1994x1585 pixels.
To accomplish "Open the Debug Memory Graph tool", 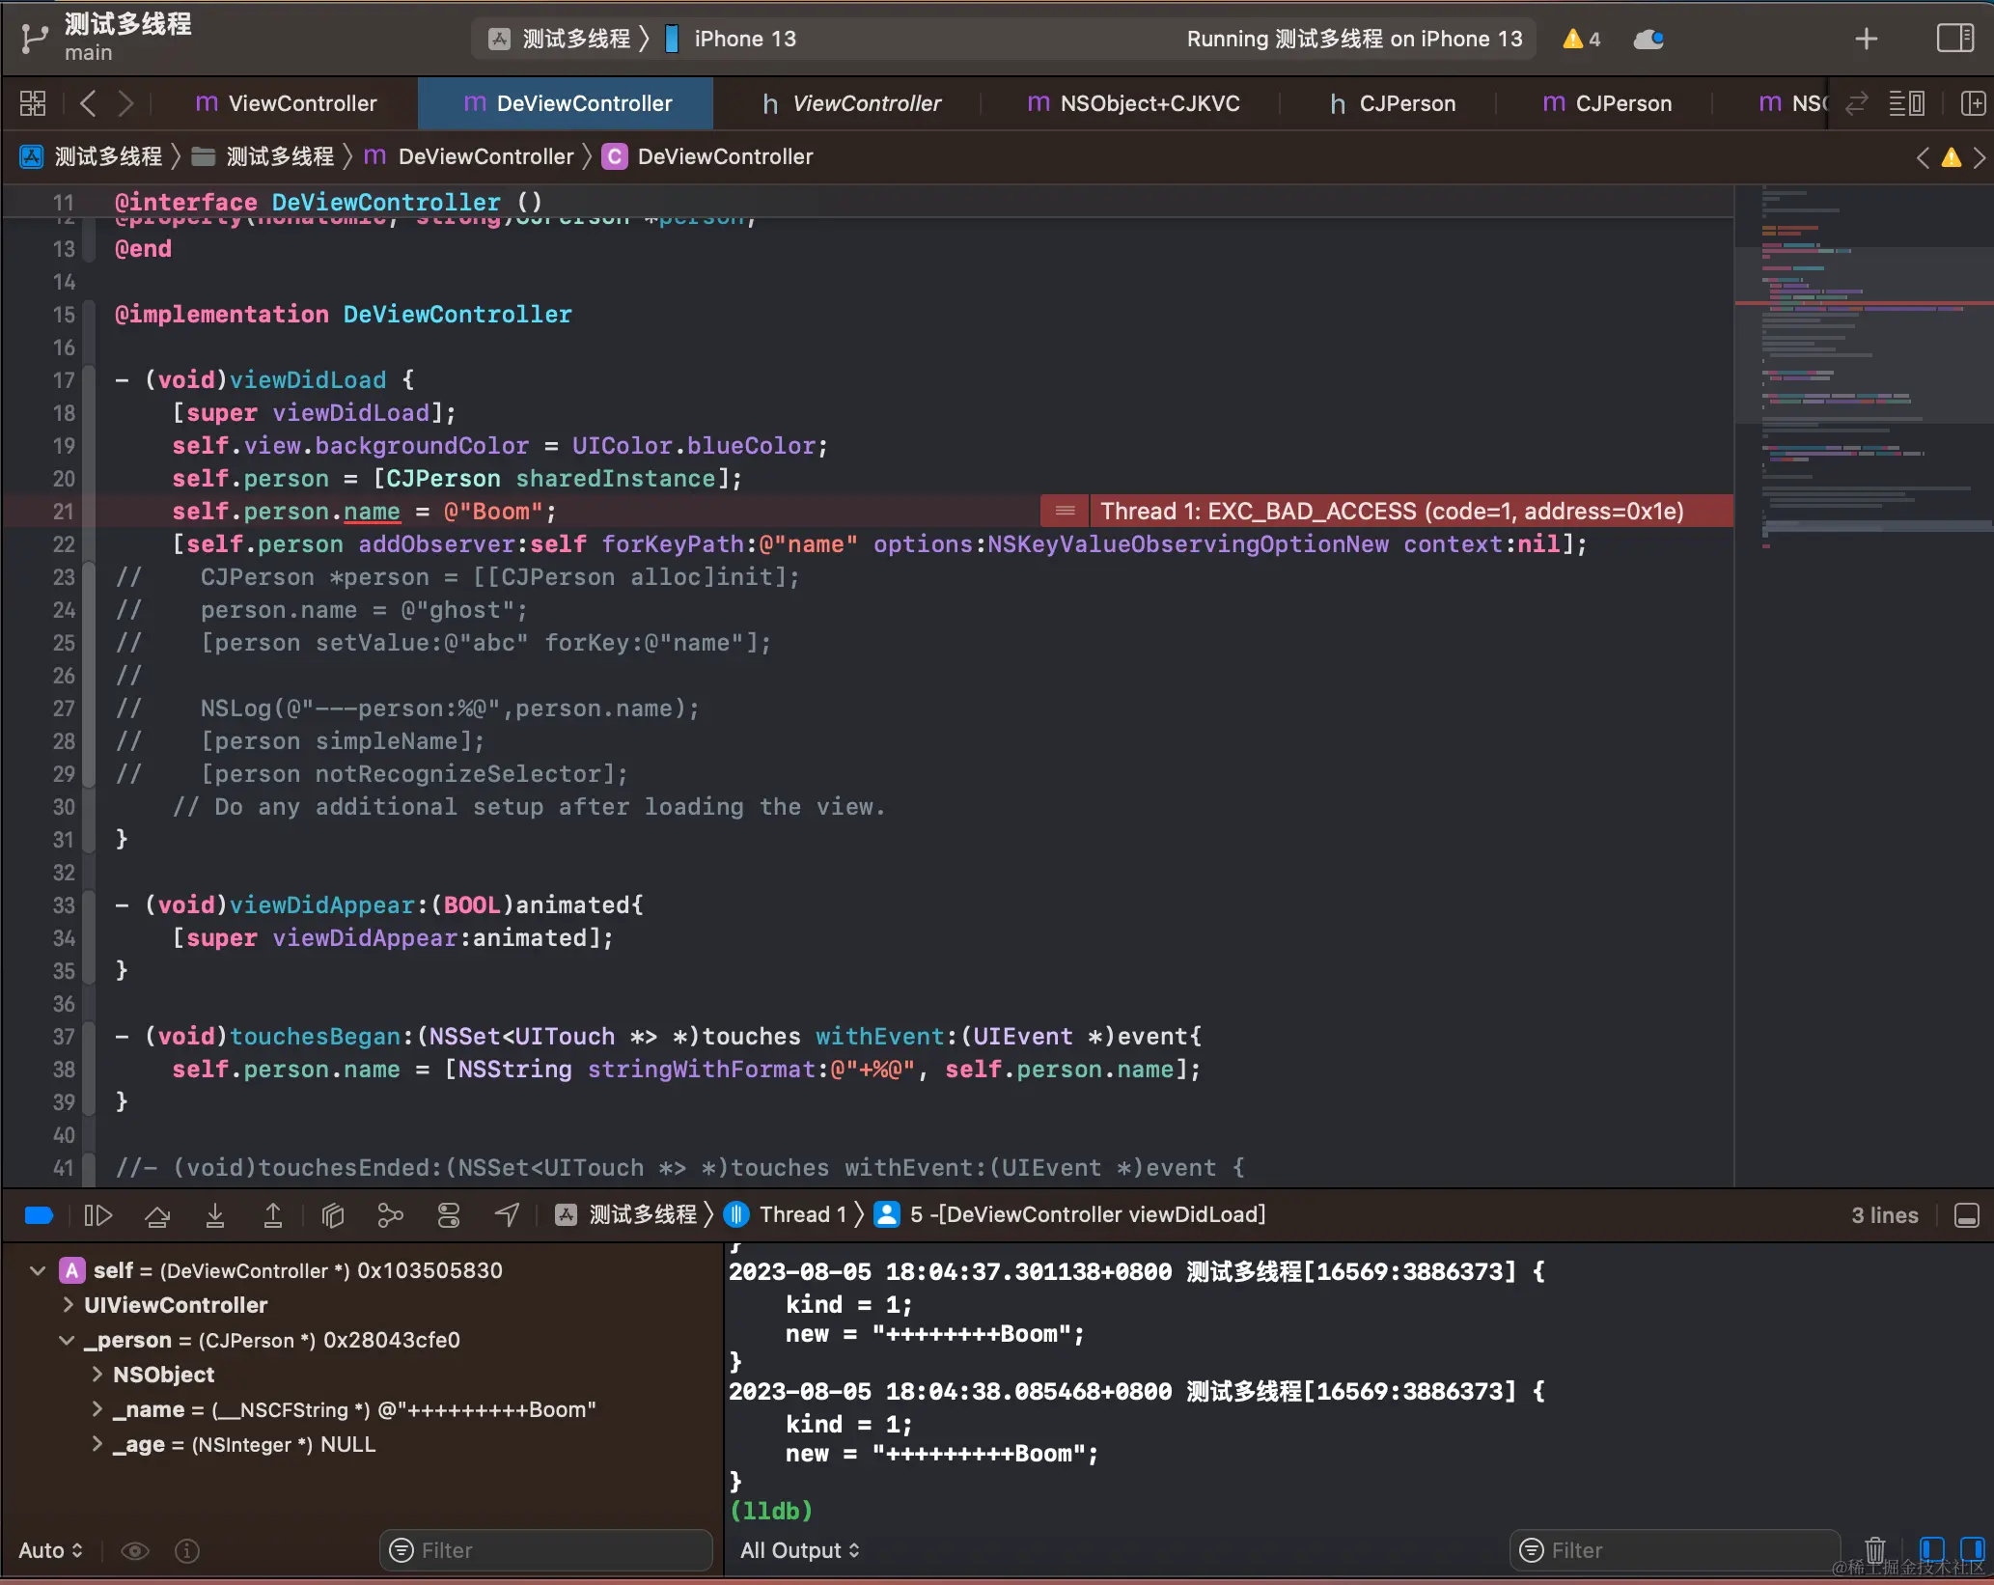I will [390, 1215].
